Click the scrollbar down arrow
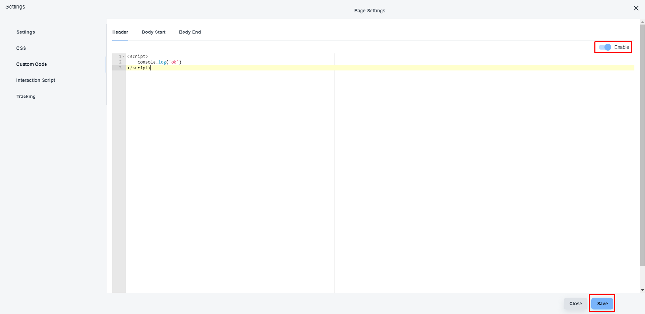The width and height of the screenshot is (645, 314). tap(642, 290)
